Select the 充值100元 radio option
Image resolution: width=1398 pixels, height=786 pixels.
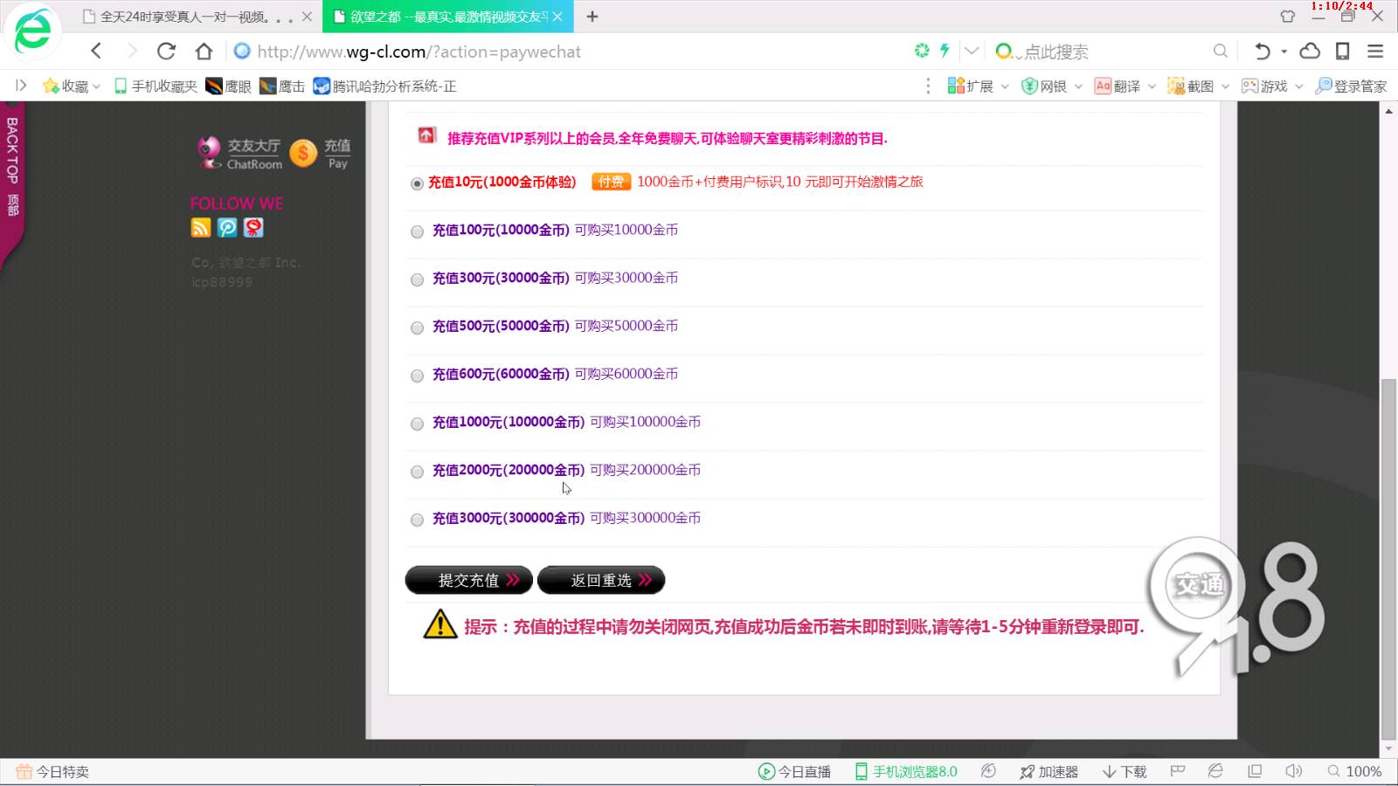point(417,231)
